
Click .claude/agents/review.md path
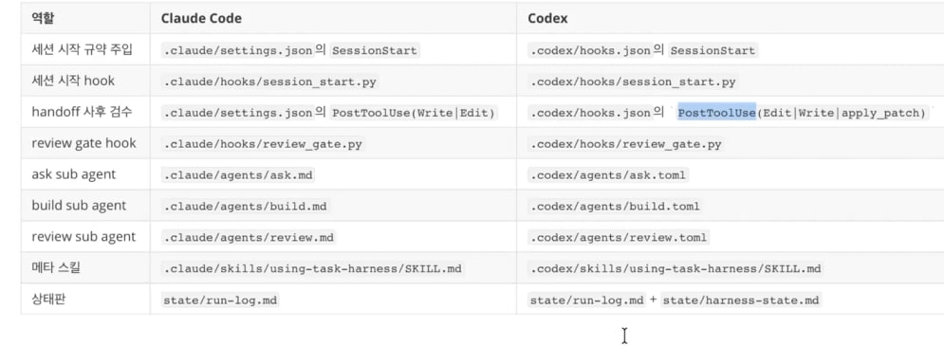pos(248,238)
